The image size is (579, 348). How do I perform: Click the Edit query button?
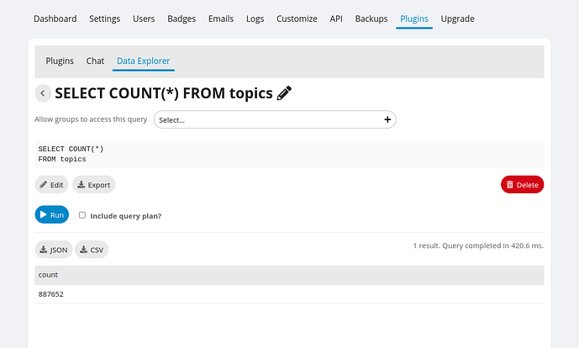tap(52, 185)
